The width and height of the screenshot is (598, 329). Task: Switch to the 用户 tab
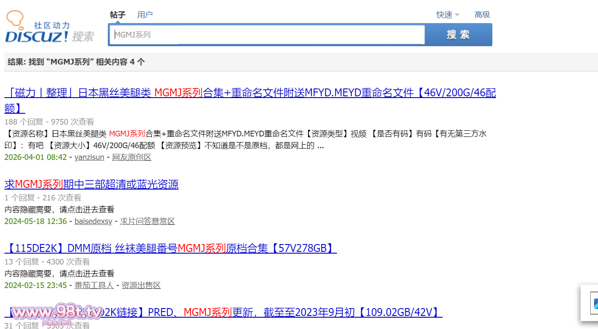coord(145,15)
